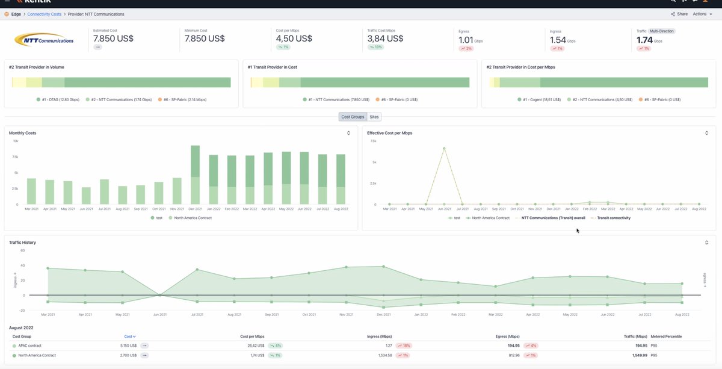Switch to the Sites tab
The width and height of the screenshot is (722, 369).
[x=374, y=116]
